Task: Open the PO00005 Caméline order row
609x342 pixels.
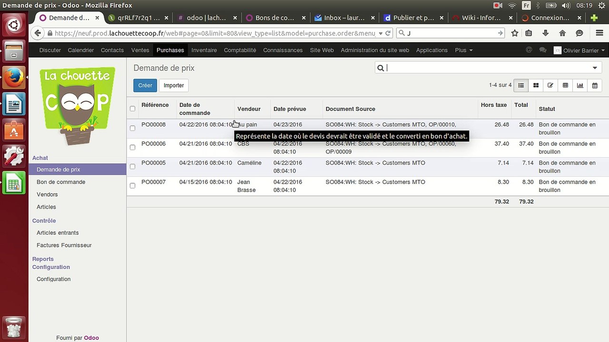Action: tap(367, 167)
